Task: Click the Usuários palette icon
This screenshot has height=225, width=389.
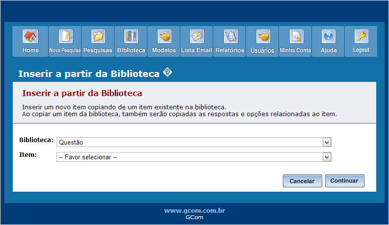Action: (x=263, y=36)
